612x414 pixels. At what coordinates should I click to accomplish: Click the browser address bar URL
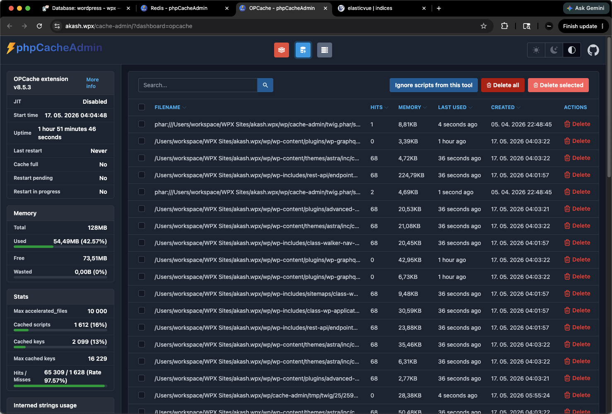click(129, 26)
